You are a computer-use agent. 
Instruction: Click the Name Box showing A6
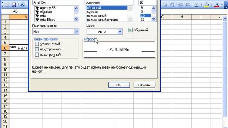15,11
